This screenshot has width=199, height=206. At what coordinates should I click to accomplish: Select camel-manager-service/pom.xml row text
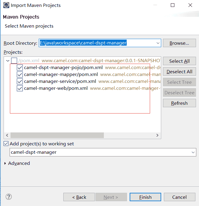coord(60,81)
